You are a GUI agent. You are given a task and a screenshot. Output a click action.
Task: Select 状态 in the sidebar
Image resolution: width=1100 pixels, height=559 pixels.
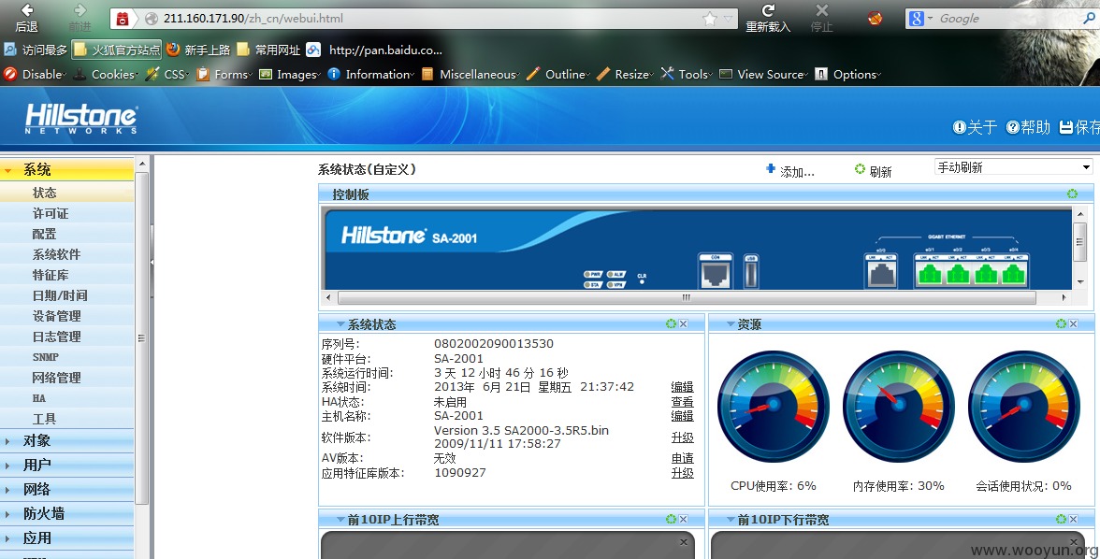(x=66, y=193)
